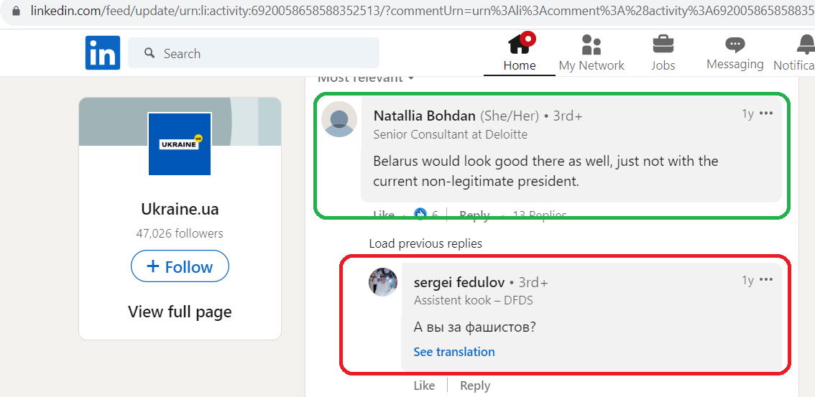This screenshot has width=815, height=397.
Task: Load previous replies in thread
Action: pos(425,243)
